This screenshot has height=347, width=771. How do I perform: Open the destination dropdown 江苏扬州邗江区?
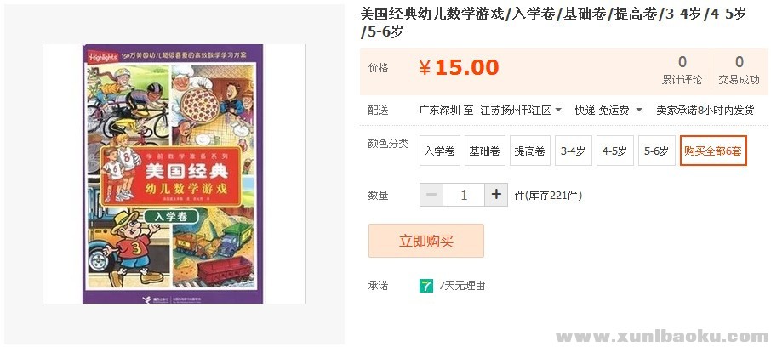pyautogui.click(x=521, y=111)
